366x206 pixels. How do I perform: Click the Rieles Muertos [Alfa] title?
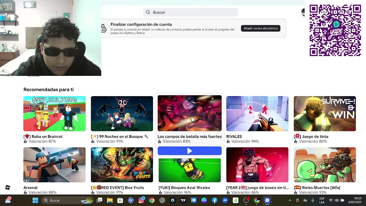coord(317,188)
